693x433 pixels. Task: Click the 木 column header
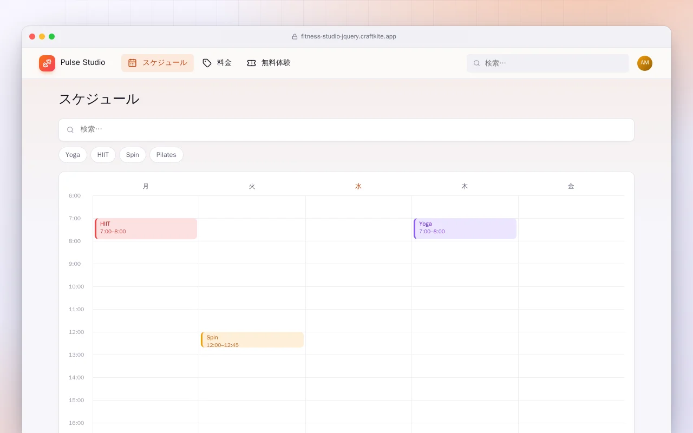pos(465,186)
